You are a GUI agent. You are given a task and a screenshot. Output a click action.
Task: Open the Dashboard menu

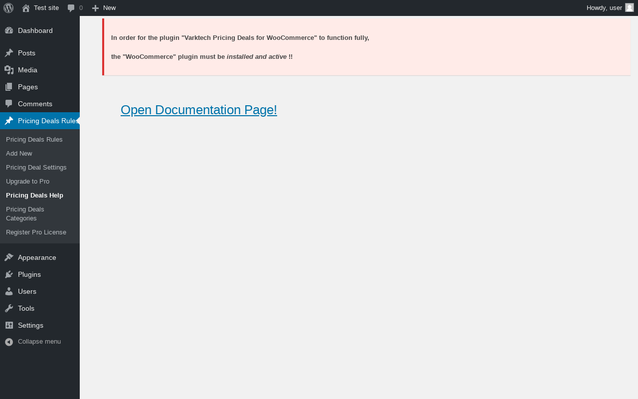coord(40,30)
